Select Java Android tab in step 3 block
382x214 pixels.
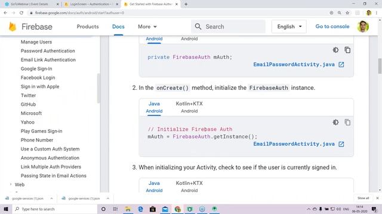(154, 187)
